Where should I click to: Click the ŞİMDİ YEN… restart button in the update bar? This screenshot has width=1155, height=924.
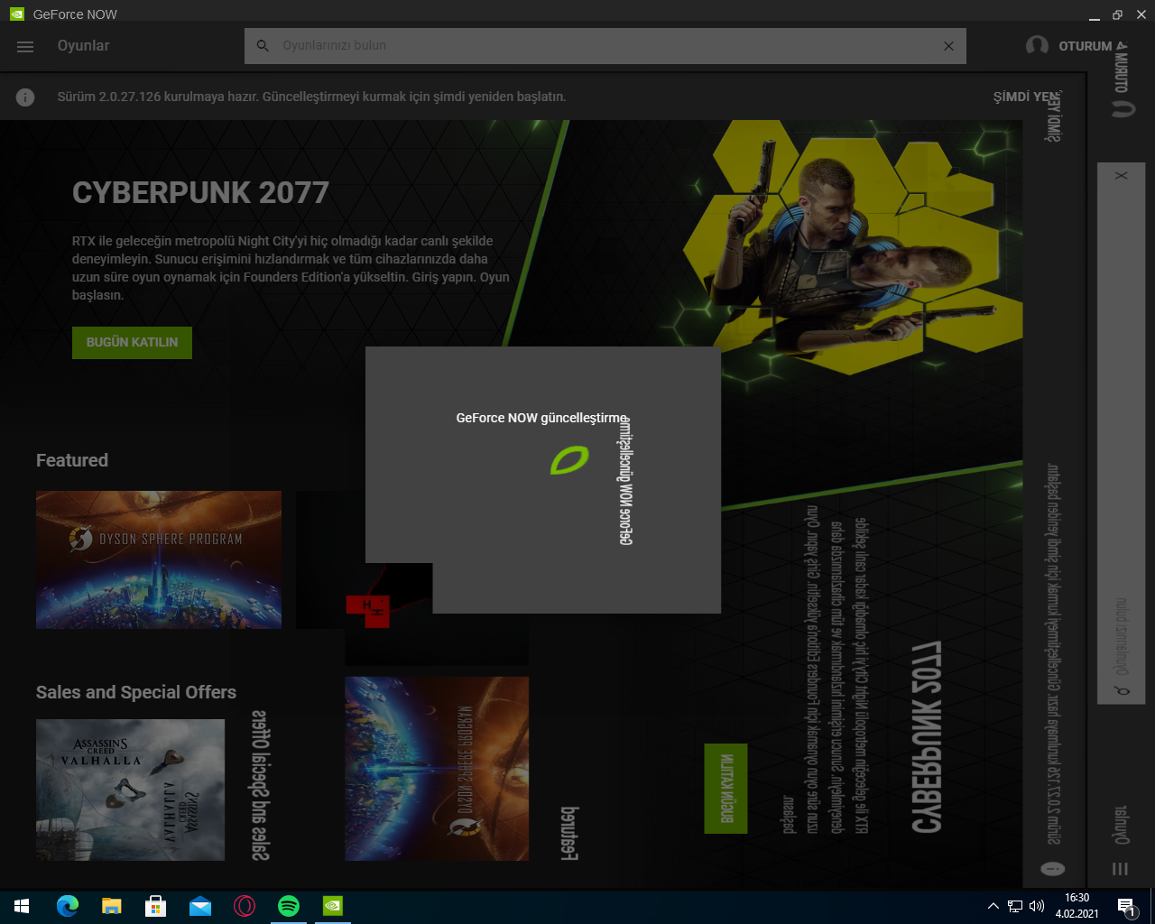(1027, 97)
